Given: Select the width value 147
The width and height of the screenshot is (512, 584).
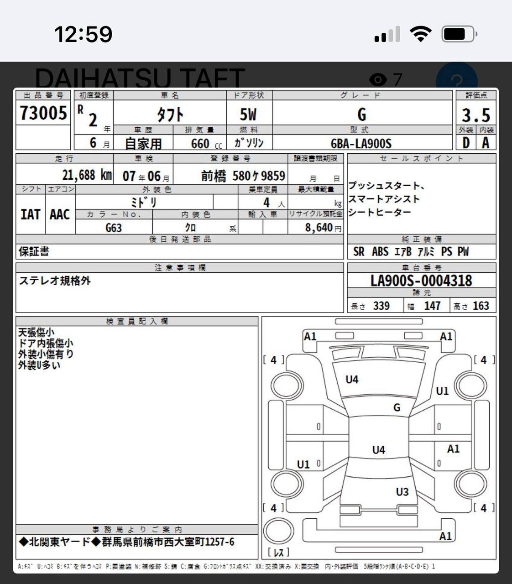Looking at the screenshot, I should 432,306.
